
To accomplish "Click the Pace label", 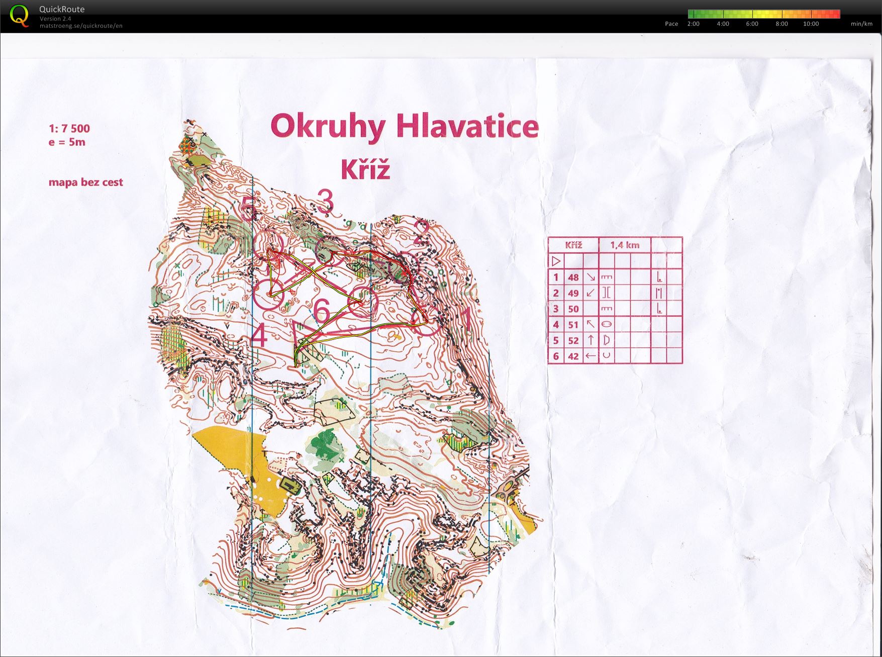I will (671, 24).
